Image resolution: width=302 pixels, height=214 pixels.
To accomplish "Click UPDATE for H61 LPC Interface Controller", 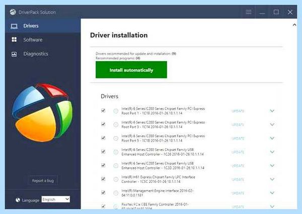I will tap(238, 179).
